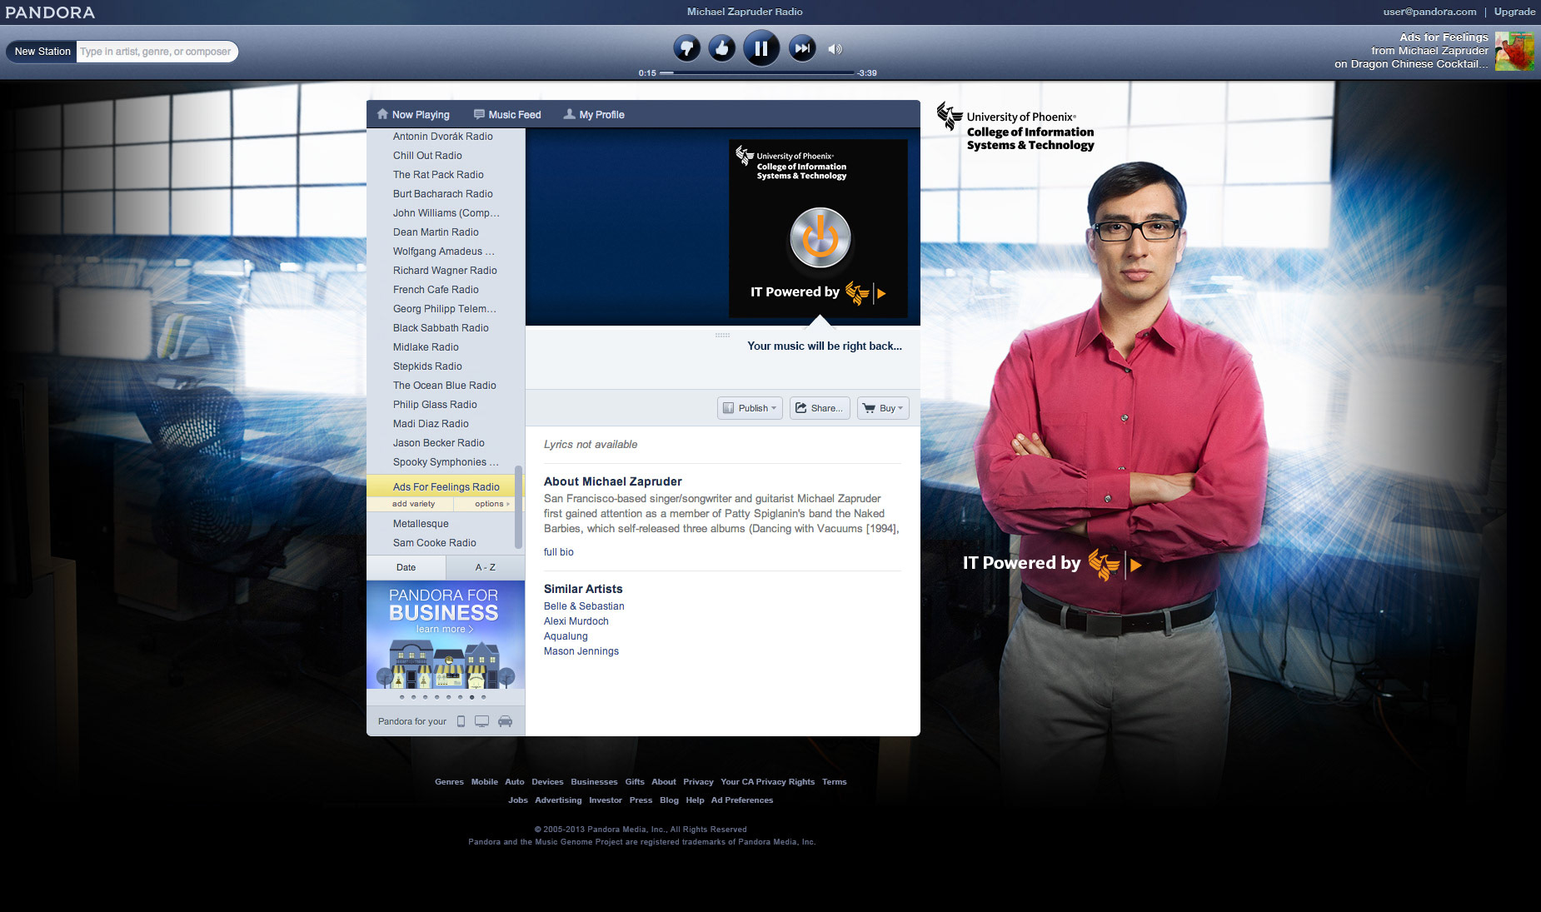Select Wolfgang Amadeus station

point(444,252)
